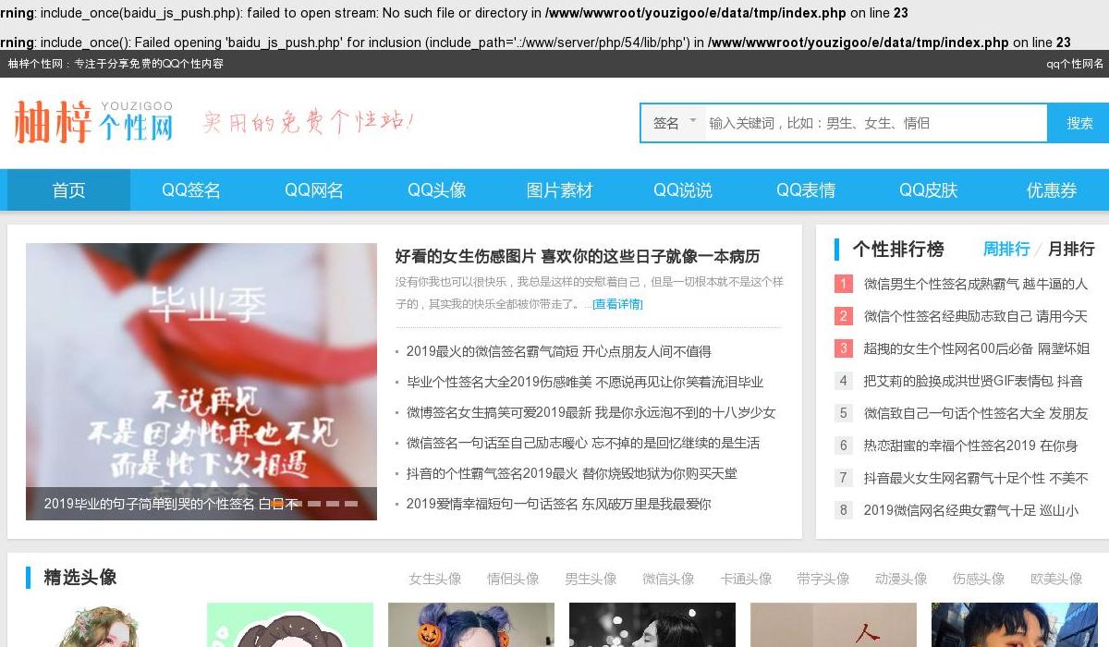Click the qq个性网名 link in top bar
Screen dimensions: 1109x647
(x=1075, y=64)
